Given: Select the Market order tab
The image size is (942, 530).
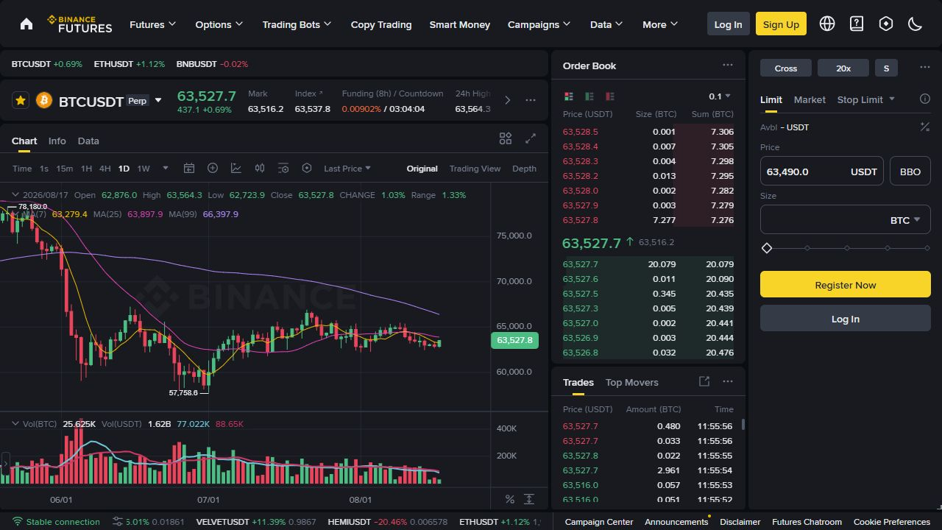Looking at the screenshot, I should point(810,99).
